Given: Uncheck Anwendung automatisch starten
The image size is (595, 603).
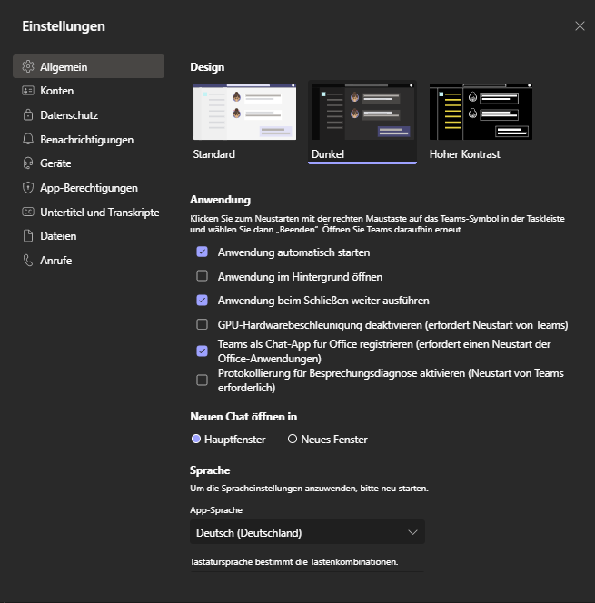Looking at the screenshot, I should pos(202,252).
